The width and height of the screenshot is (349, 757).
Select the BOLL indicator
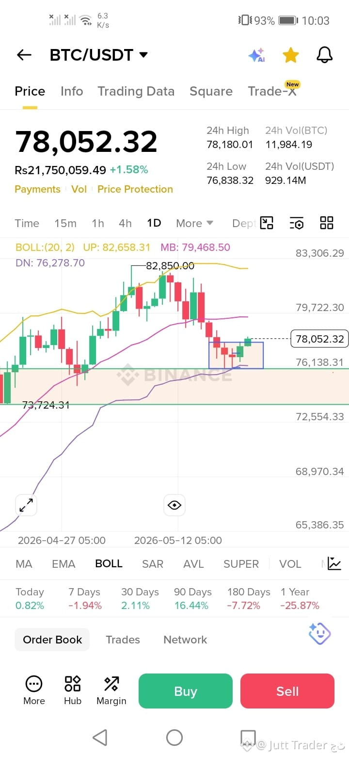(109, 564)
